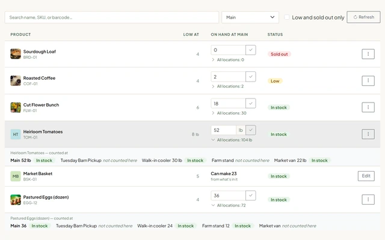This screenshot has height=240, width=385.
Task: Click the Sourdough Loaf on-hand quantity field
Action: [x=228, y=50]
